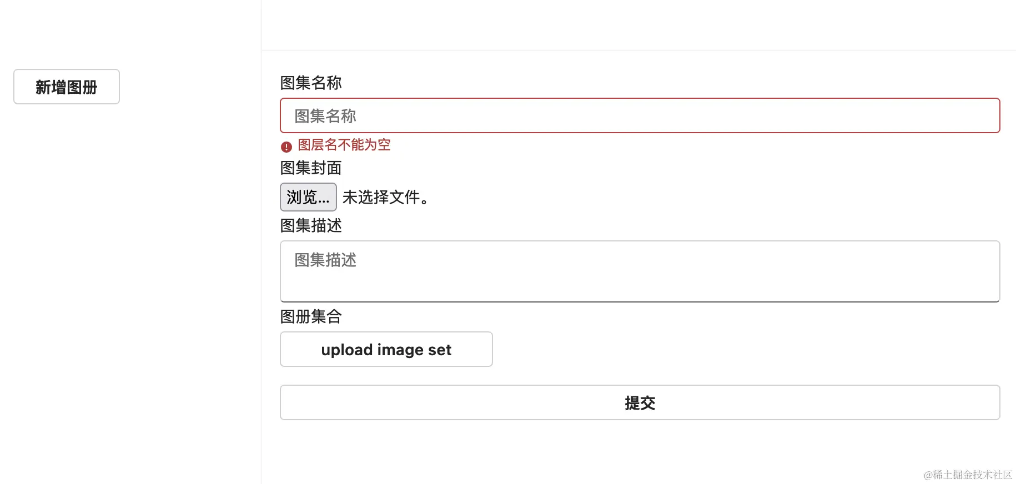Click the 图册集合 section label
1016x484 pixels.
click(310, 317)
